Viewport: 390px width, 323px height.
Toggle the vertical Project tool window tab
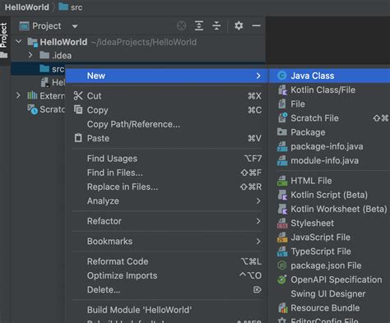tap(4, 40)
